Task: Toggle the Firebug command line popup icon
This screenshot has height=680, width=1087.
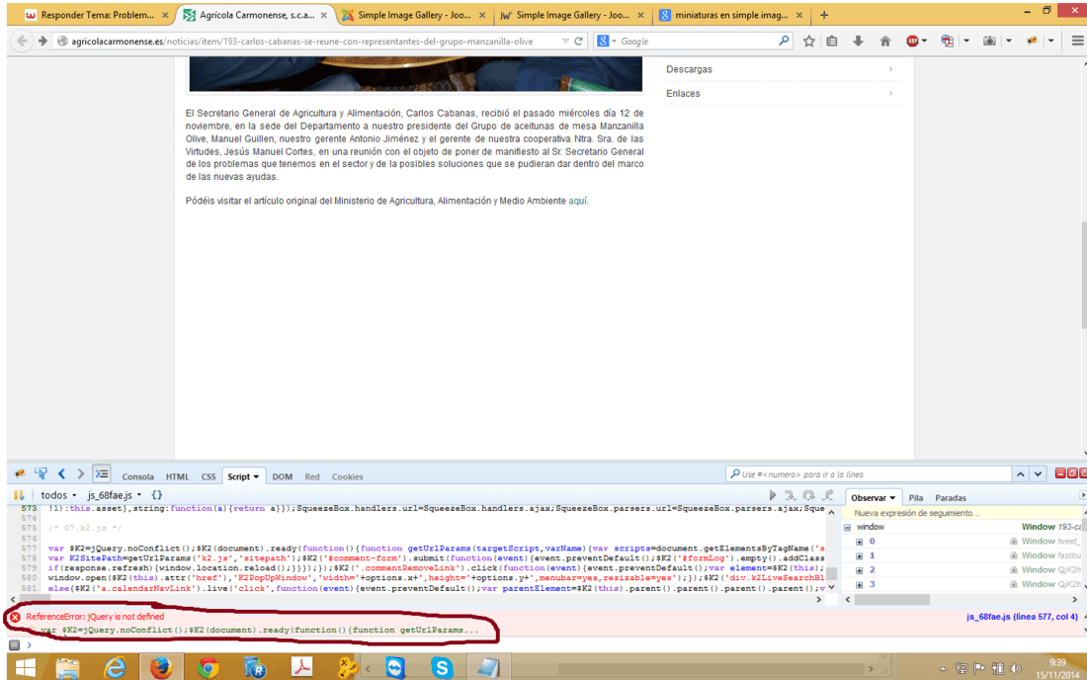Action: (x=102, y=474)
